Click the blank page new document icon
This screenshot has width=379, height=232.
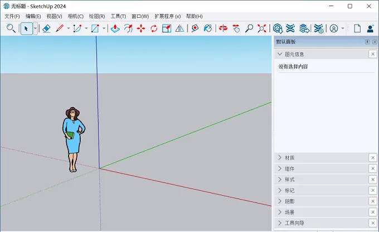tap(357, 28)
